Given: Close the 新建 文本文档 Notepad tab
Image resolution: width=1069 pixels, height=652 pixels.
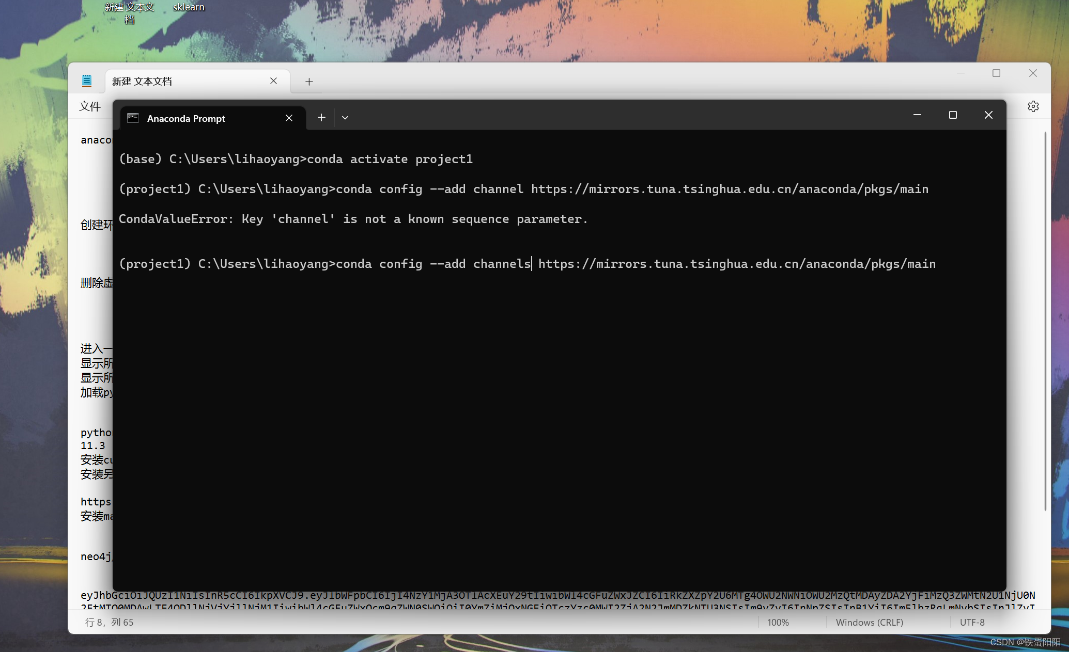Looking at the screenshot, I should point(273,81).
